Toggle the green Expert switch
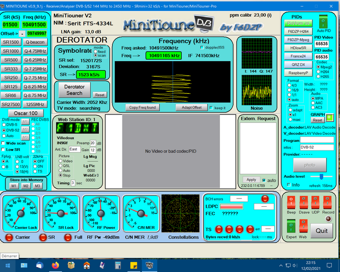The height and width of the screenshot is (272, 340). click(291, 226)
